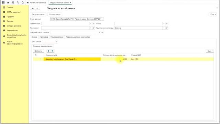Click into the Документ заказ клиента field
The image size is (220, 124).
point(74,32)
